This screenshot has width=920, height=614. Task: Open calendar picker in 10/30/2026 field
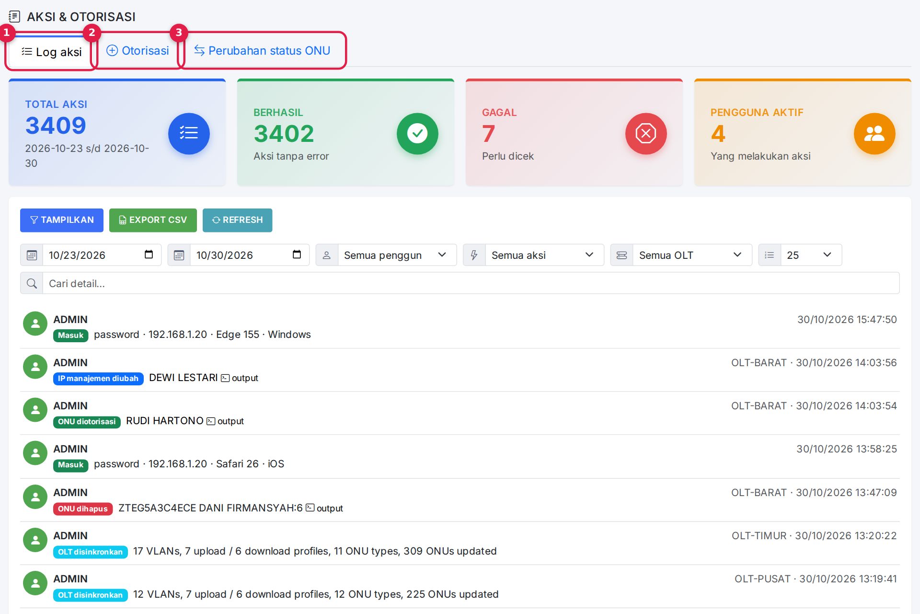[297, 255]
